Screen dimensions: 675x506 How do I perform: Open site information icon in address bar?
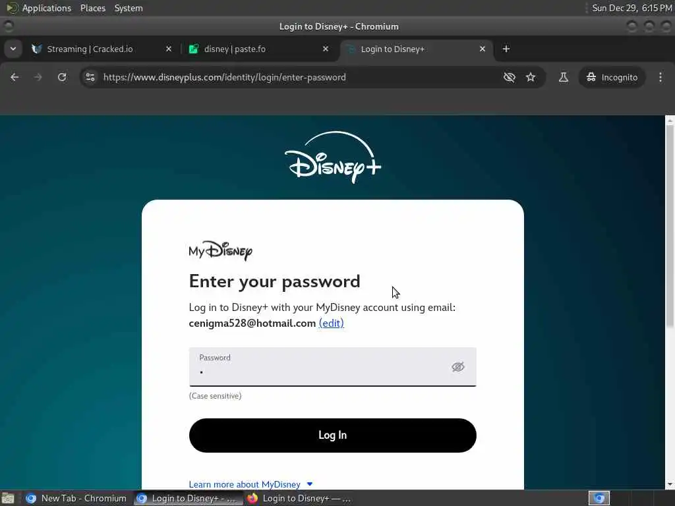click(x=90, y=78)
